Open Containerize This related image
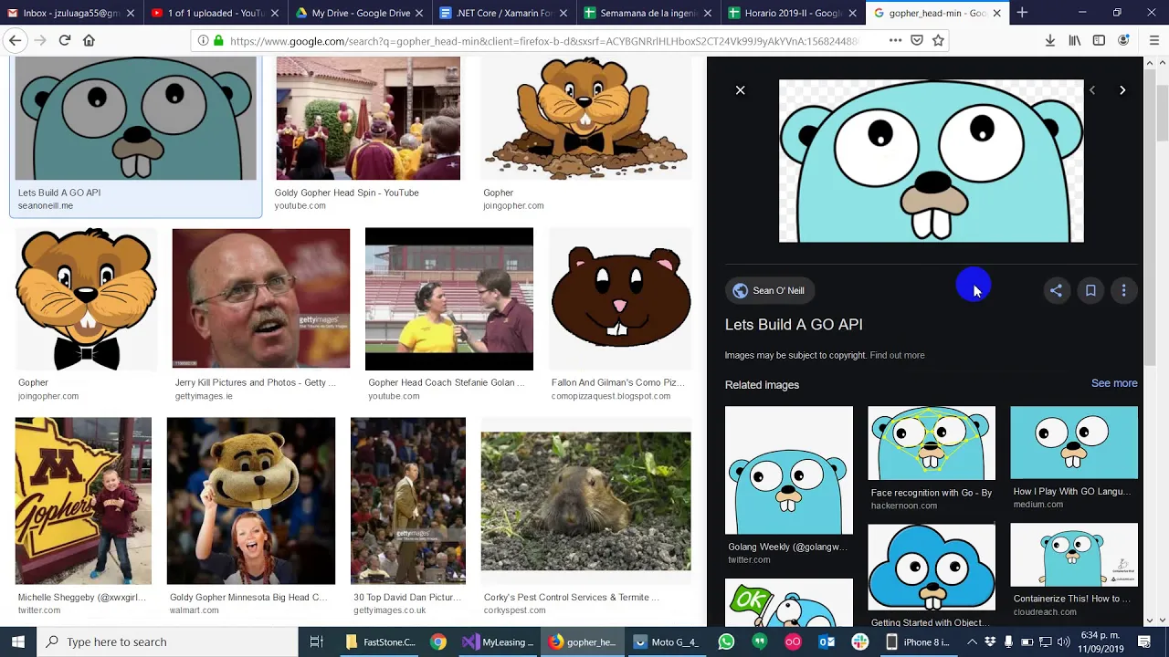This screenshot has height=657, width=1169. pos(1074,555)
